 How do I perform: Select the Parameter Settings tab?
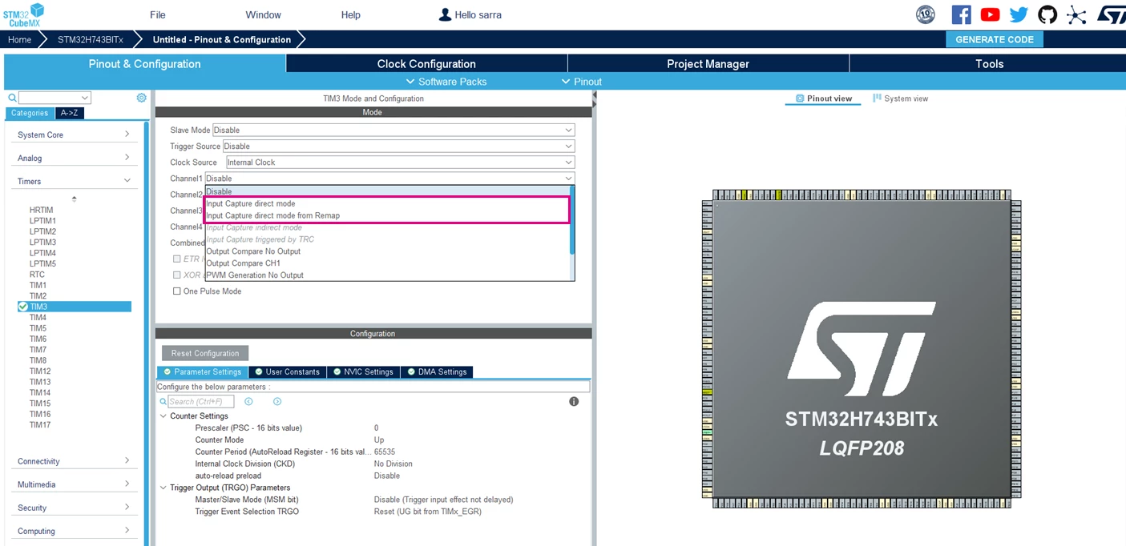202,371
